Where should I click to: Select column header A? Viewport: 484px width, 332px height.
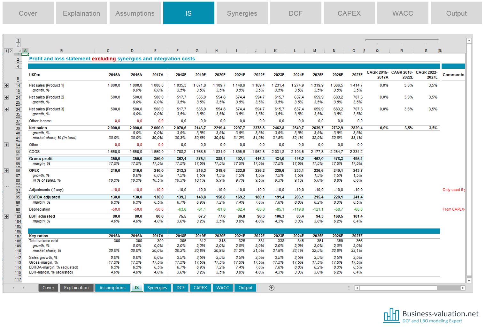coord(25,51)
